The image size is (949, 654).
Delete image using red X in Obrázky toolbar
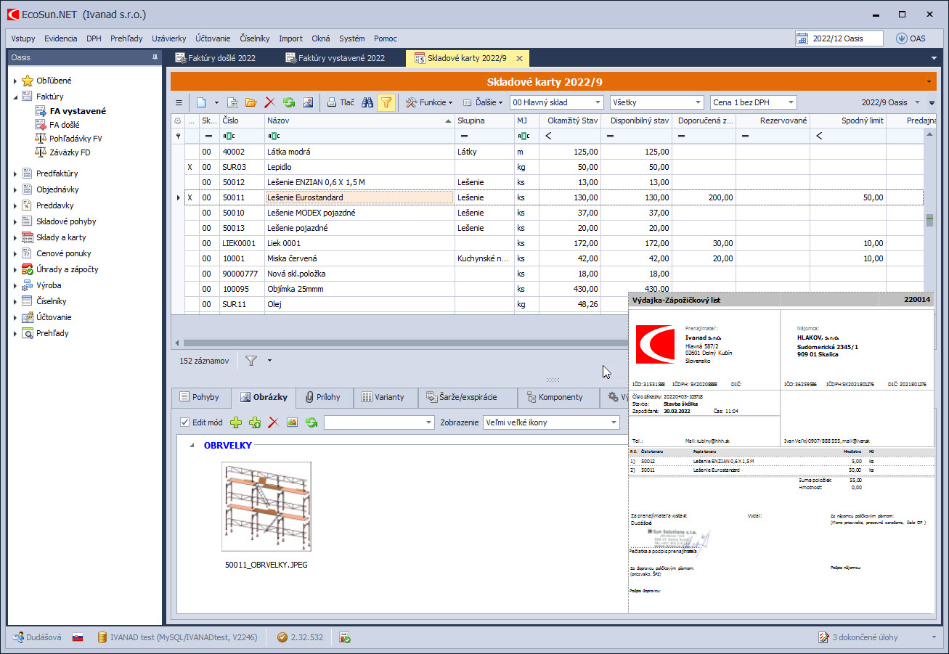click(274, 422)
